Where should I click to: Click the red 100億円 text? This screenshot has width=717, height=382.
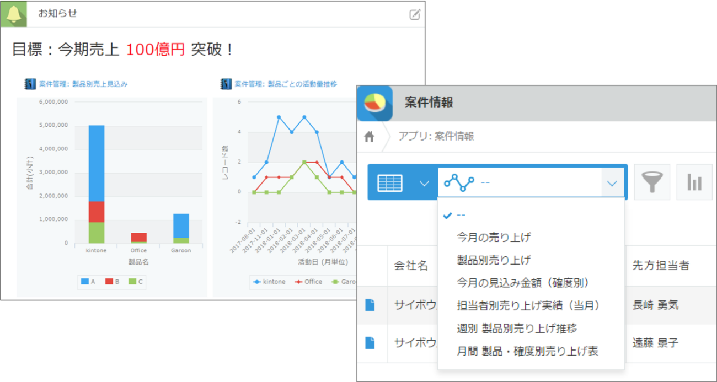pyautogui.click(x=155, y=50)
